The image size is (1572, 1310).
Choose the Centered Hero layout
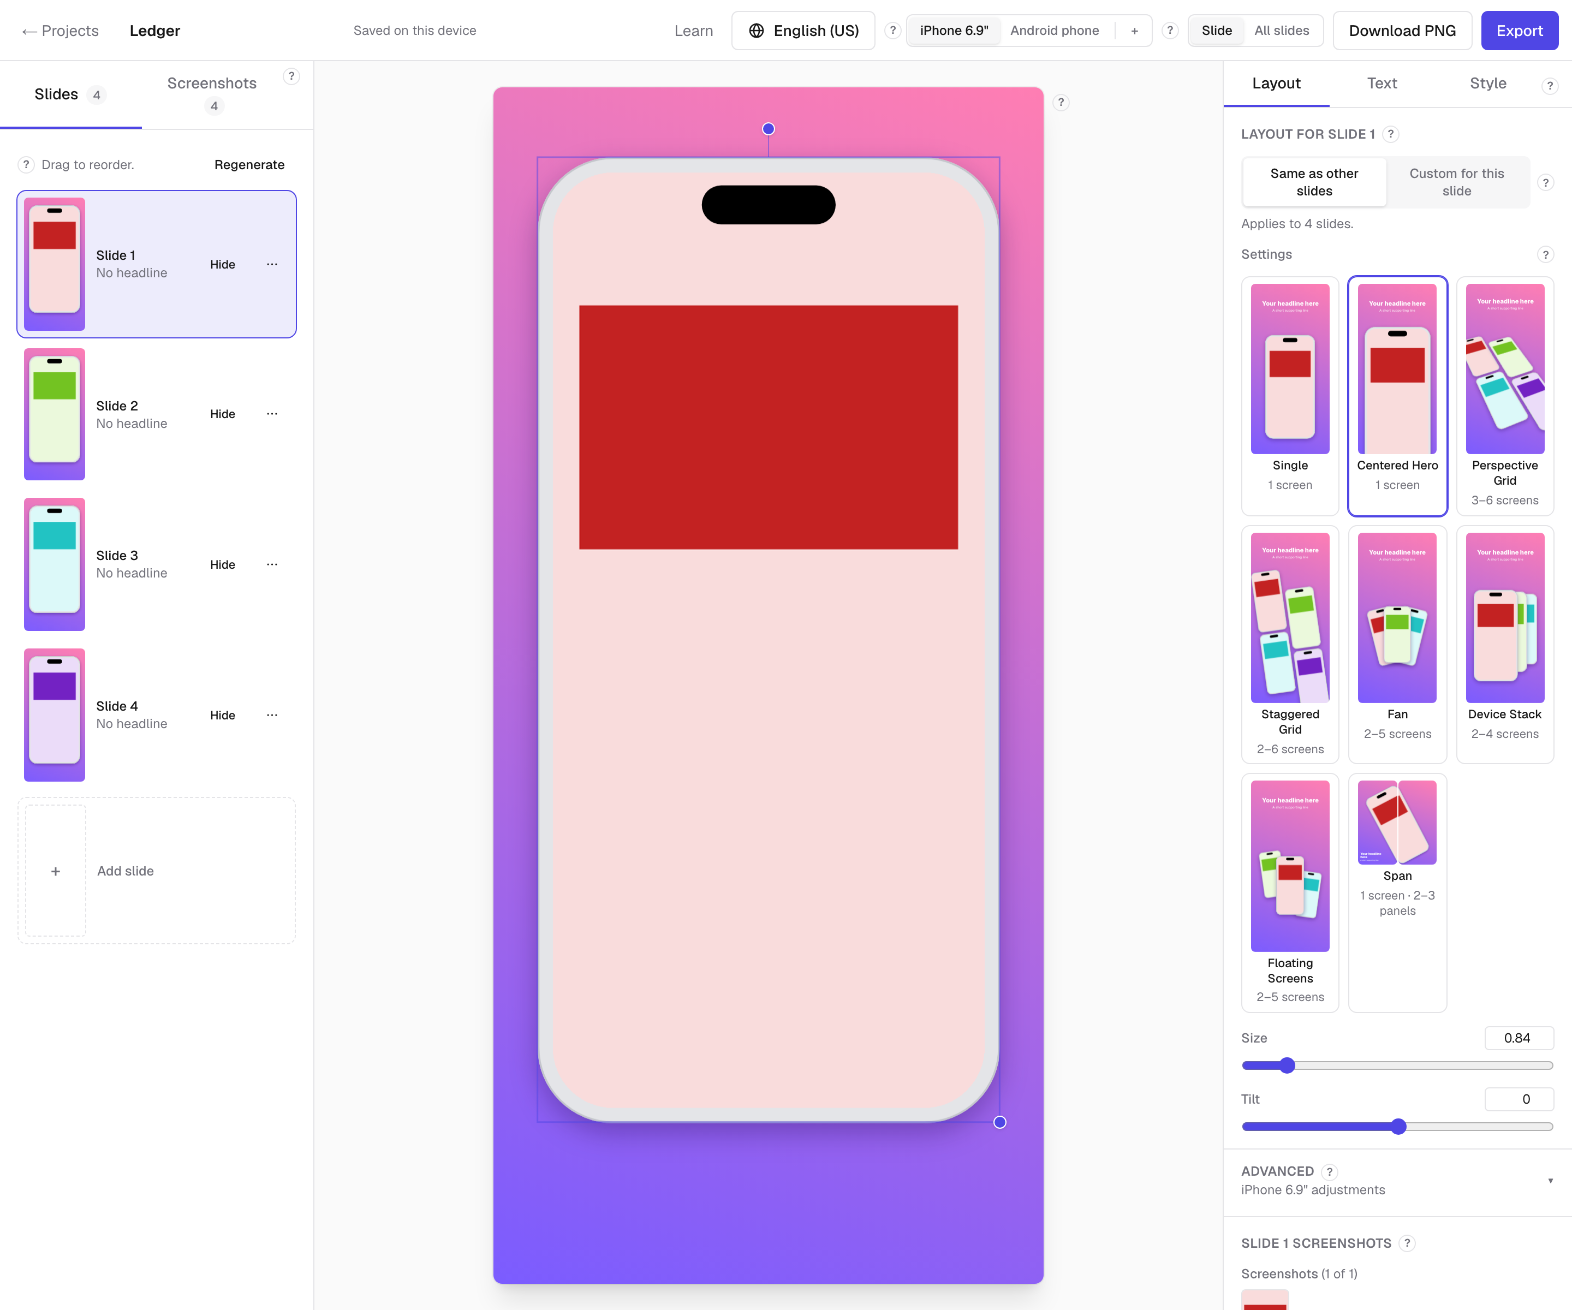[1397, 396]
